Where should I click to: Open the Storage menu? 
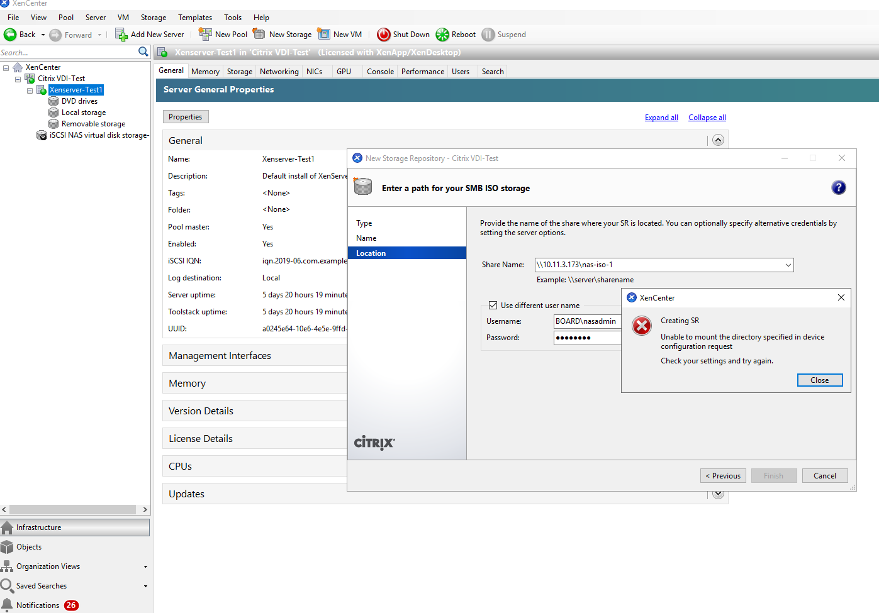pos(154,18)
